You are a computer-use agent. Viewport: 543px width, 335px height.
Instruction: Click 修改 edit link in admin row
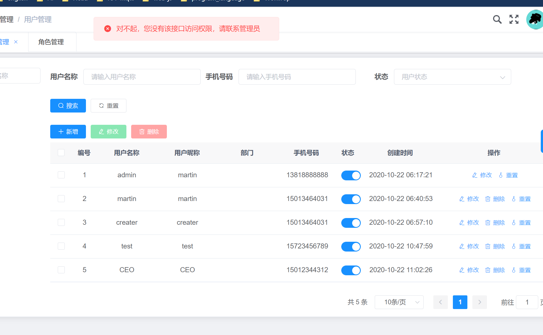click(482, 175)
